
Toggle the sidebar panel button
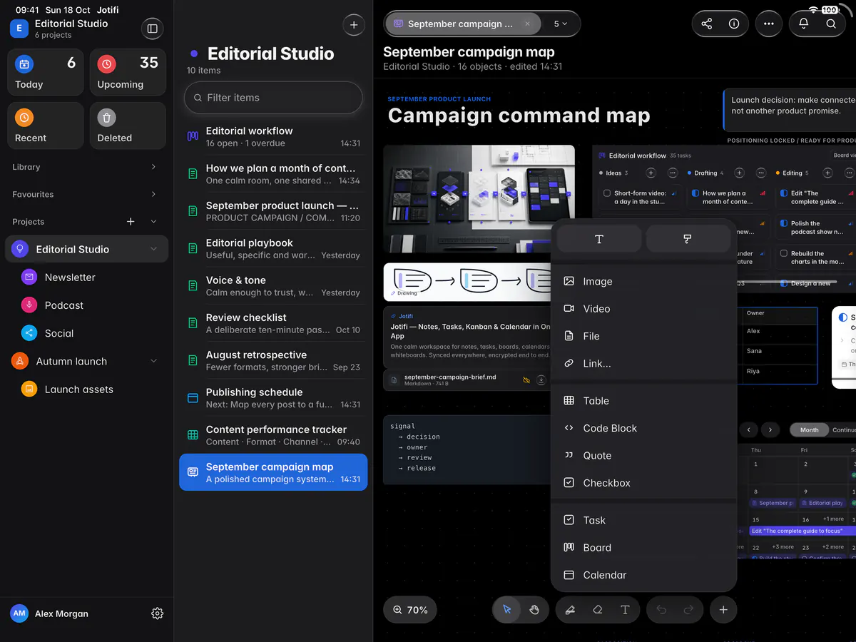(x=152, y=29)
